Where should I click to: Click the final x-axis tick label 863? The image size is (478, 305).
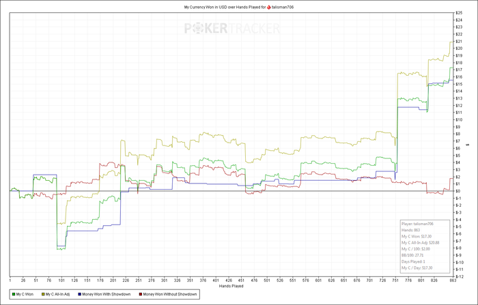tap(453, 280)
